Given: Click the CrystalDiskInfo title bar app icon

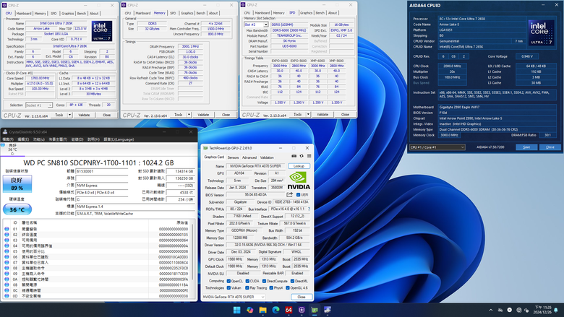Looking at the screenshot, I should (x=5, y=131).
